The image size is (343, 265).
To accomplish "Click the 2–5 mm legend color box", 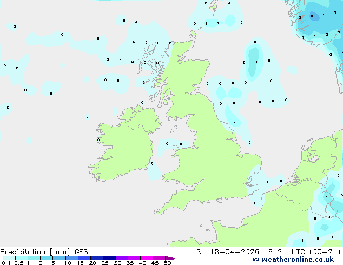I will pyautogui.click(x=47, y=258).
